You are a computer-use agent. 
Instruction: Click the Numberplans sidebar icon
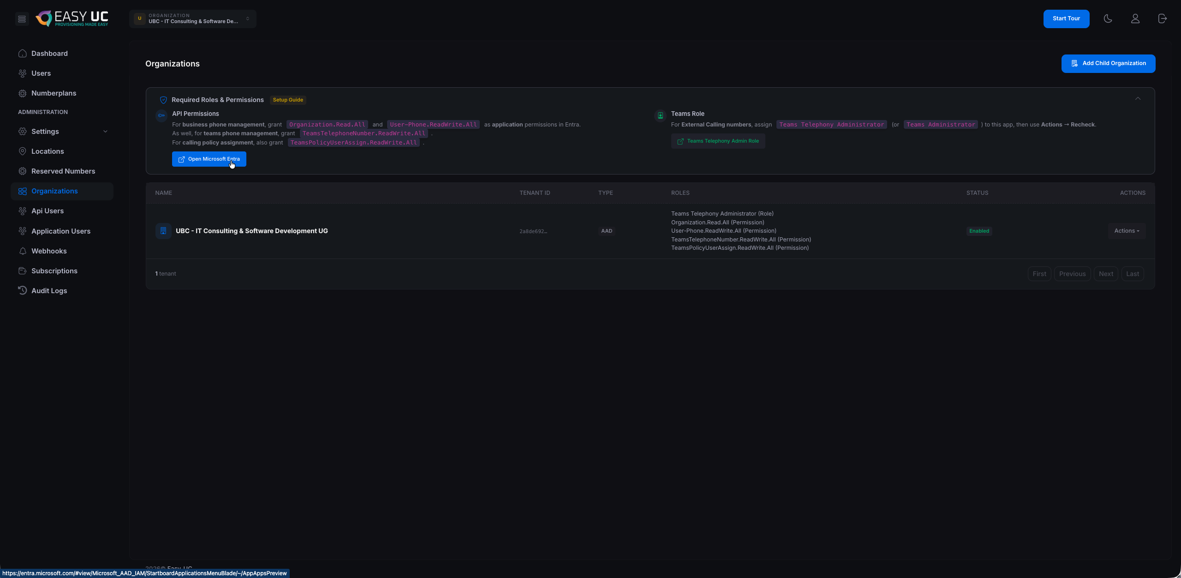coord(22,93)
